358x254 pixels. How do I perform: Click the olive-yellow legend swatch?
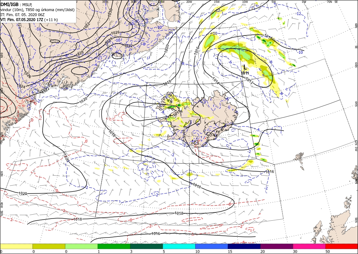[x=49, y=246]
